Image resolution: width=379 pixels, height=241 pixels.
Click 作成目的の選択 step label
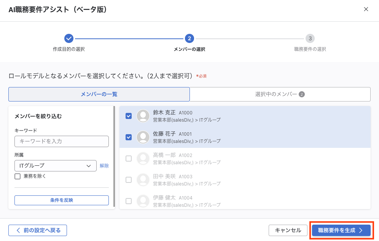coord(68,49)
